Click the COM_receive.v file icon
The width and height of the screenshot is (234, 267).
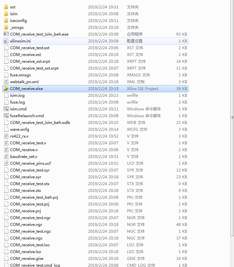[x=6, y=150]
